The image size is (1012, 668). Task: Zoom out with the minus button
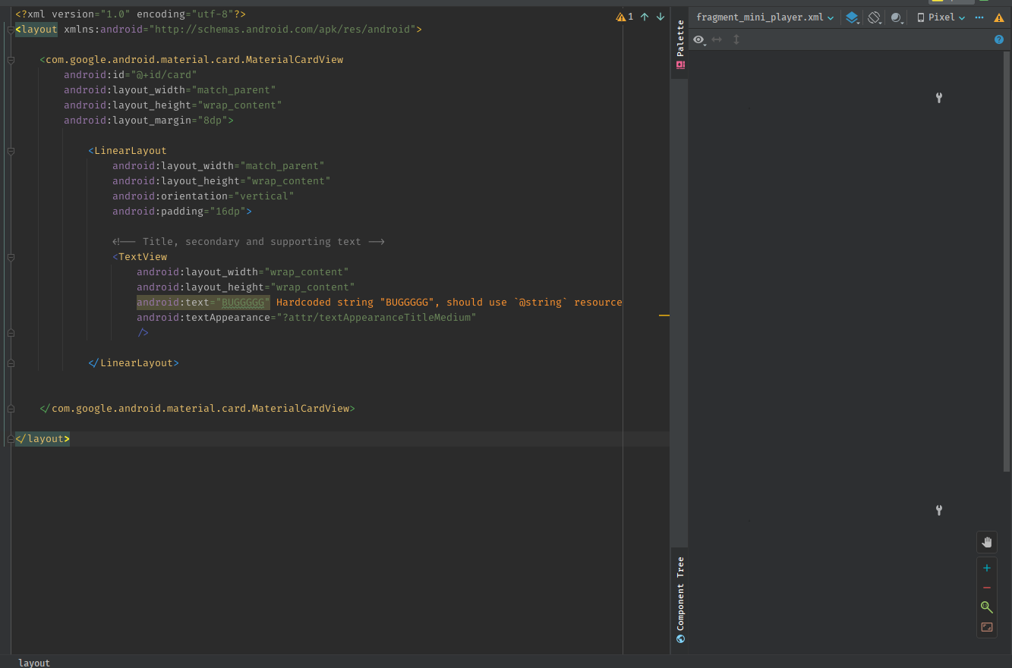(x=987, y=588)
